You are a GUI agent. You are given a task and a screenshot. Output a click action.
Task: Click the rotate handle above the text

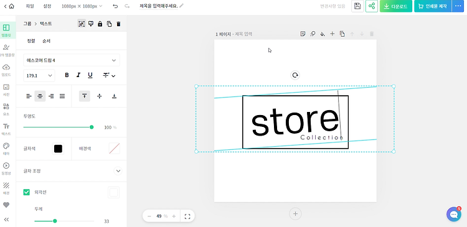tap(295, 75)
